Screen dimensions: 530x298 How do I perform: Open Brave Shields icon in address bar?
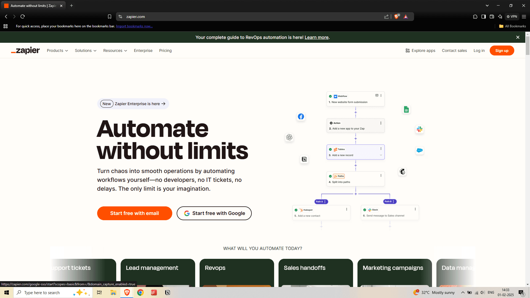397,17
